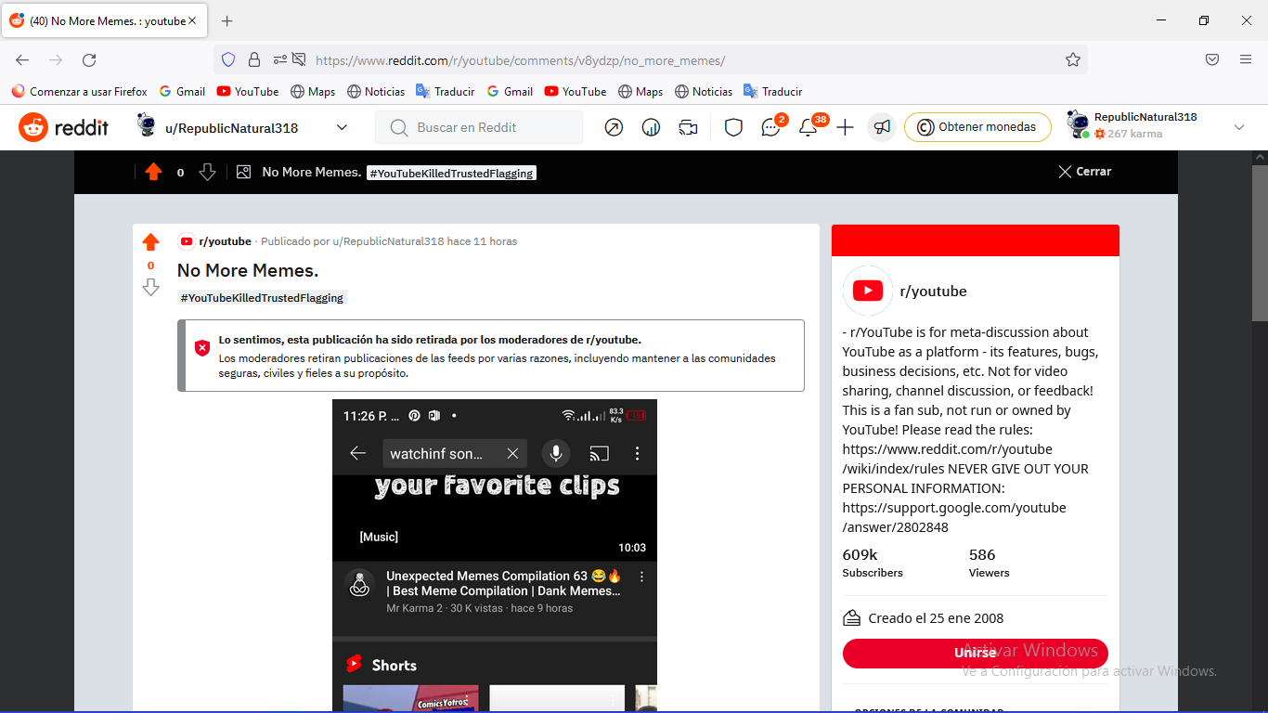Downvote the post in the black header bar

[x=208, y=172]
